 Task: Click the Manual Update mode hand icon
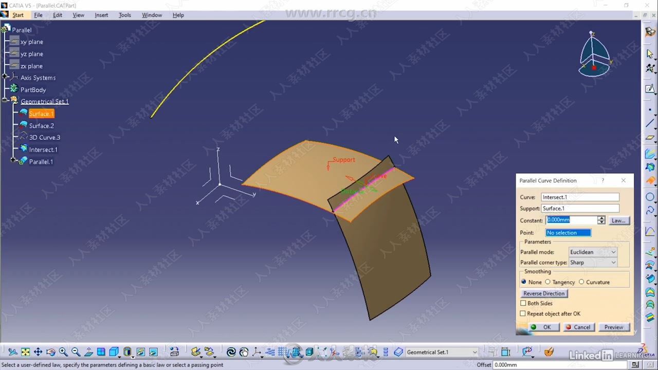pos(244,352)
